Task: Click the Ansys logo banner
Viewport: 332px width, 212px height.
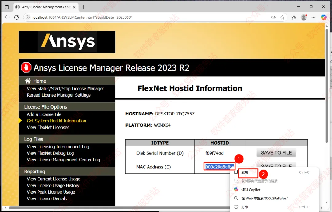Action: (67, 42)
